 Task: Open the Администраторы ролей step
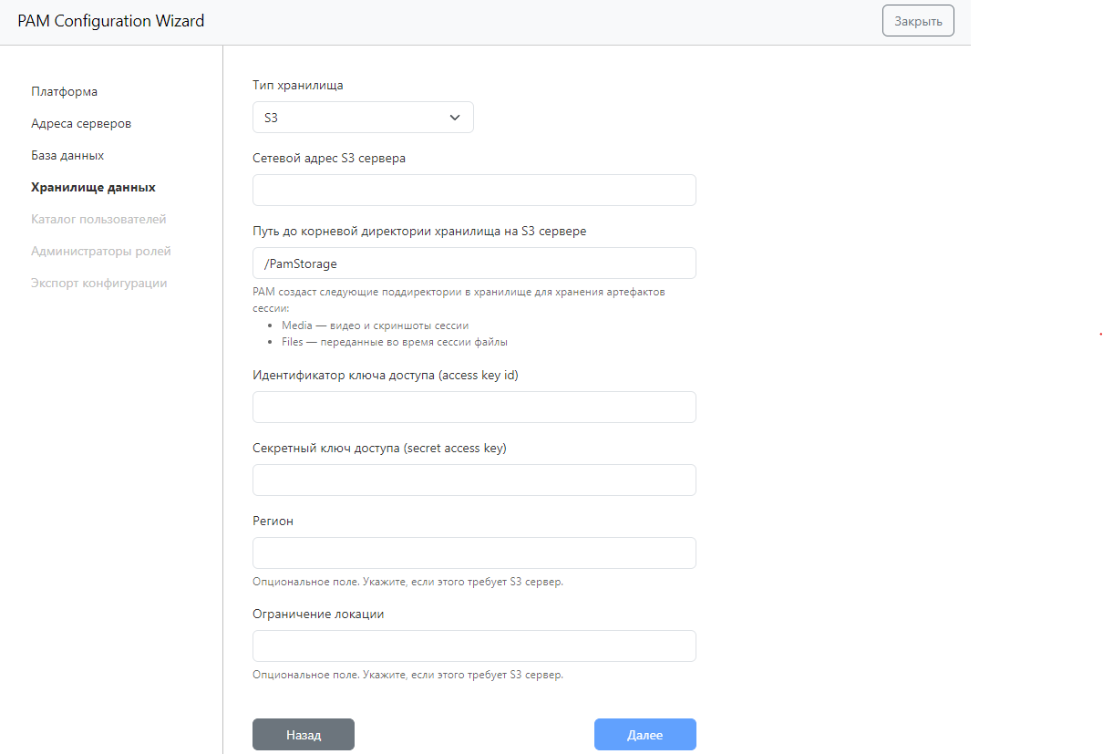(x=100, y=251)
